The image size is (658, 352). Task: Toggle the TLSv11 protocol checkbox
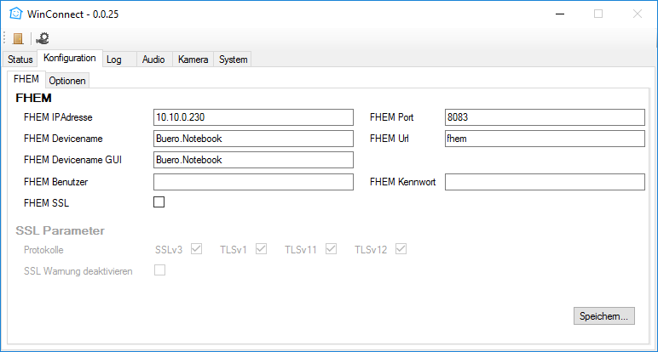tap(331, 249)
